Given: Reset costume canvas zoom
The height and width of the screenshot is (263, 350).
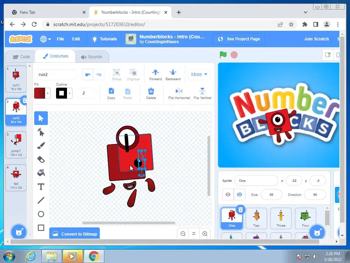Looking at the screenshot, I should pos(194,234).
